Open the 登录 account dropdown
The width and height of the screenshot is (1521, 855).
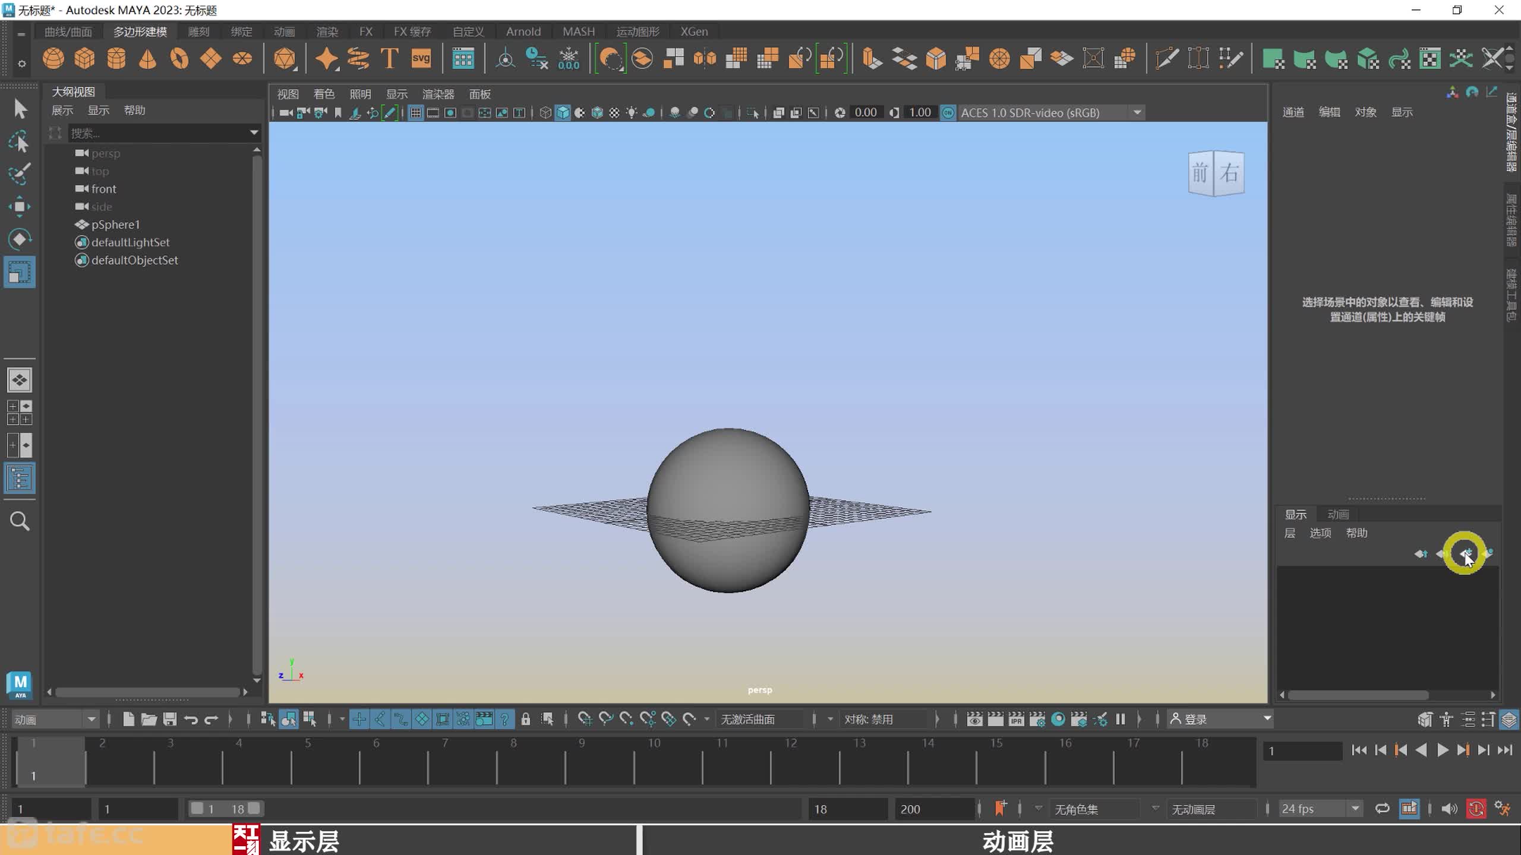[x=1220, y=720]
